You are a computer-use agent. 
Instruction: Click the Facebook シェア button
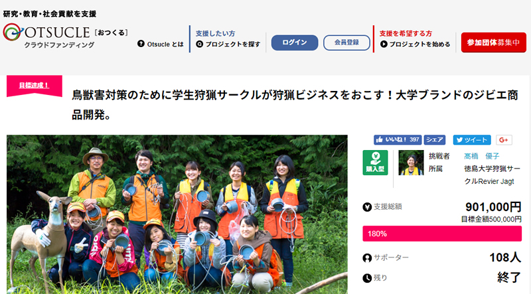pos(435,139)
